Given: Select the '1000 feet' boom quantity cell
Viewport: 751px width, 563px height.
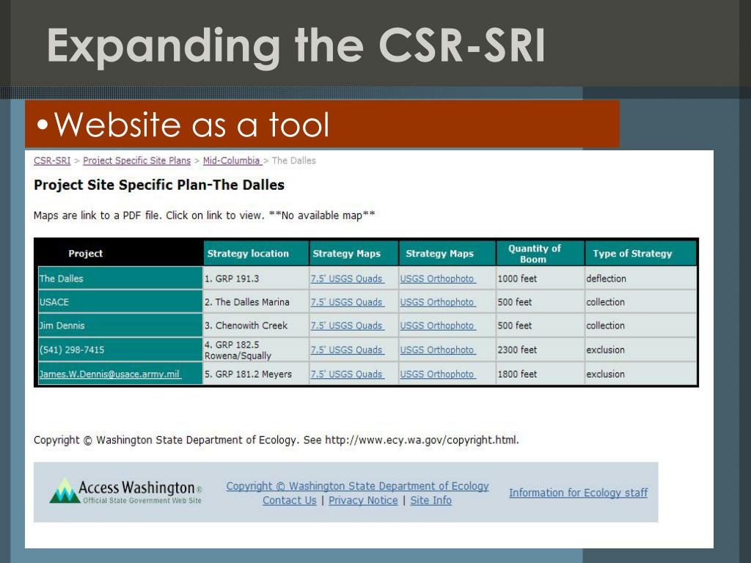Looking at the screenshot, I should pyautogui.click(x=540, y=278).
